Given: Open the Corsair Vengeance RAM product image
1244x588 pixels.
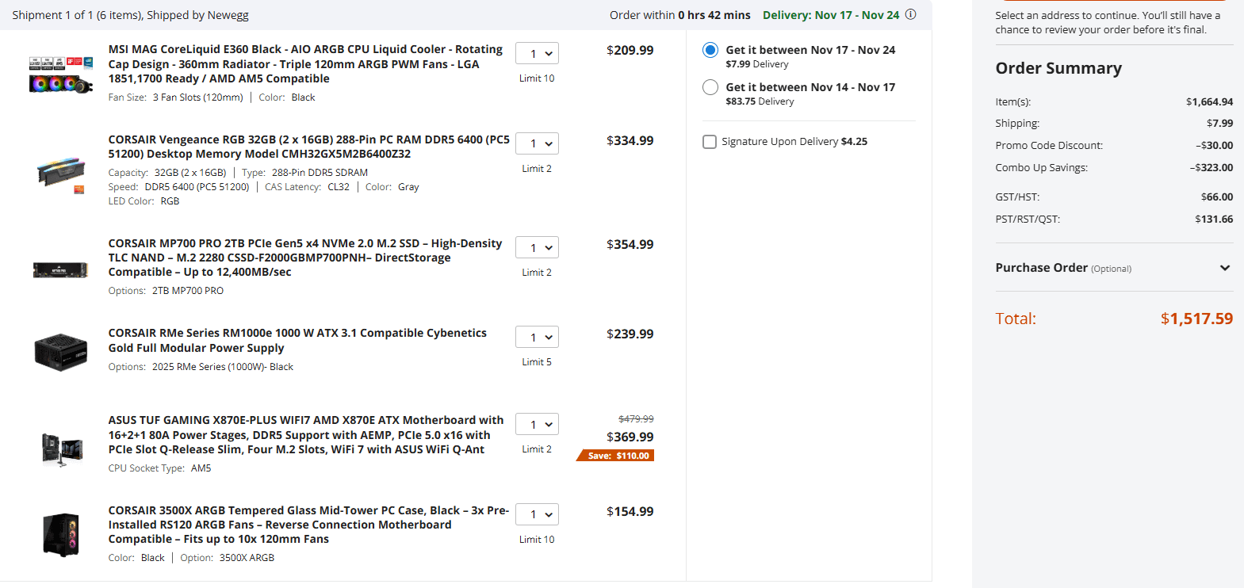Looking at the screenshot, I should (x=61, y=172).
